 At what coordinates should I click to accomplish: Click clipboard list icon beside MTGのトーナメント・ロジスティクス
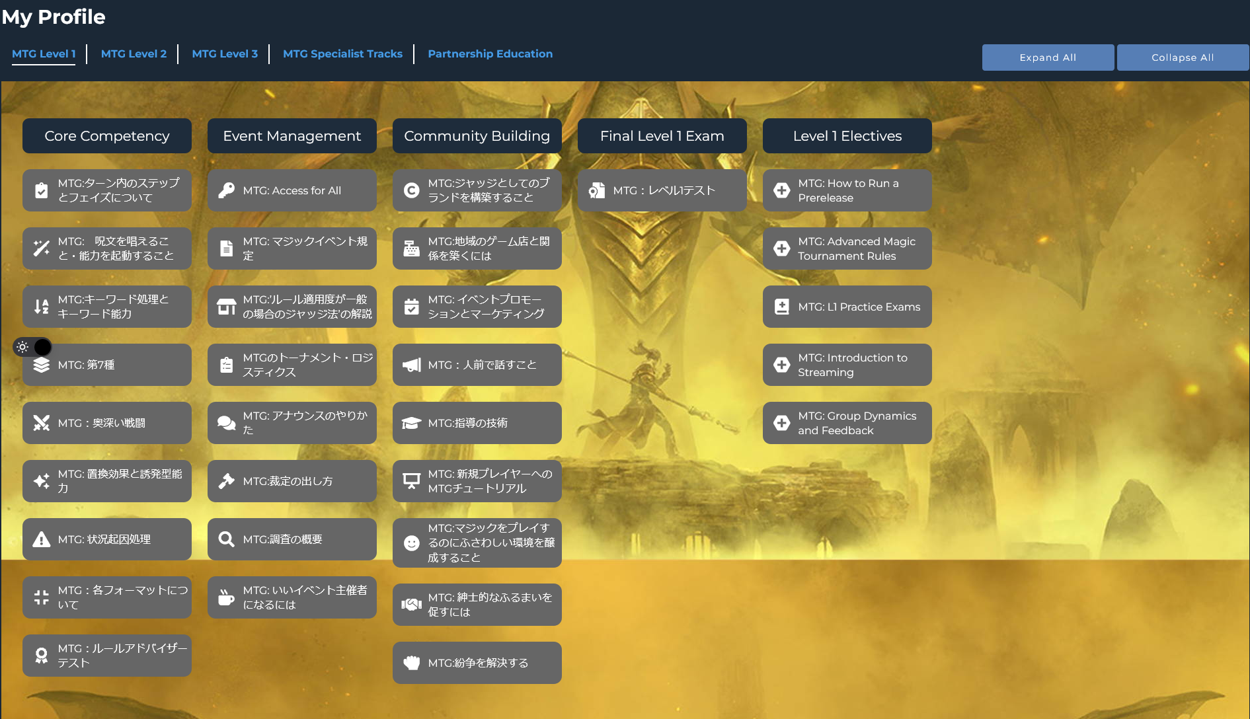[226, 365]
